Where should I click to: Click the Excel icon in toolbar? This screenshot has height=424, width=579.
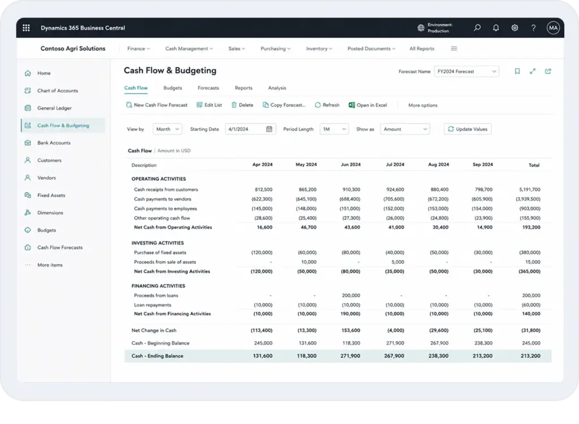click(x=352, y=104)
